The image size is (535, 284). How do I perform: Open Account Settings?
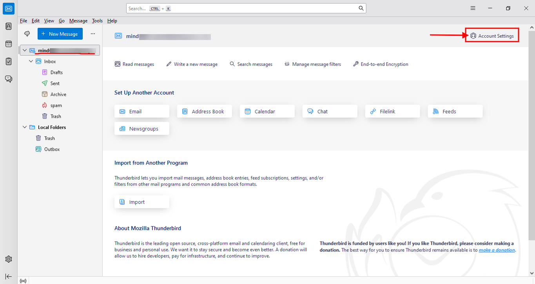[x=492, y=36]
